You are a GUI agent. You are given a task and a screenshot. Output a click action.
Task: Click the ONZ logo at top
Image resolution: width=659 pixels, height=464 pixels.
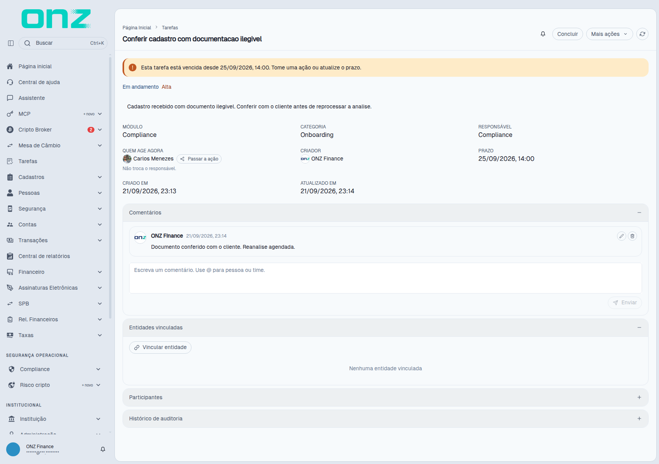56,19
